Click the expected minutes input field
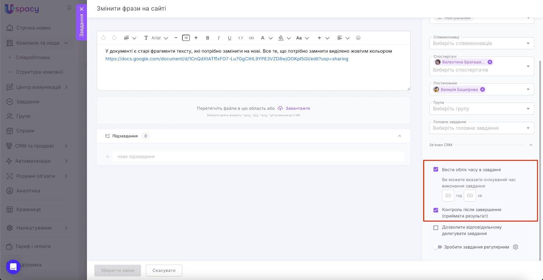543x280 pixels. pyautogui.click(x=470, y=196)
